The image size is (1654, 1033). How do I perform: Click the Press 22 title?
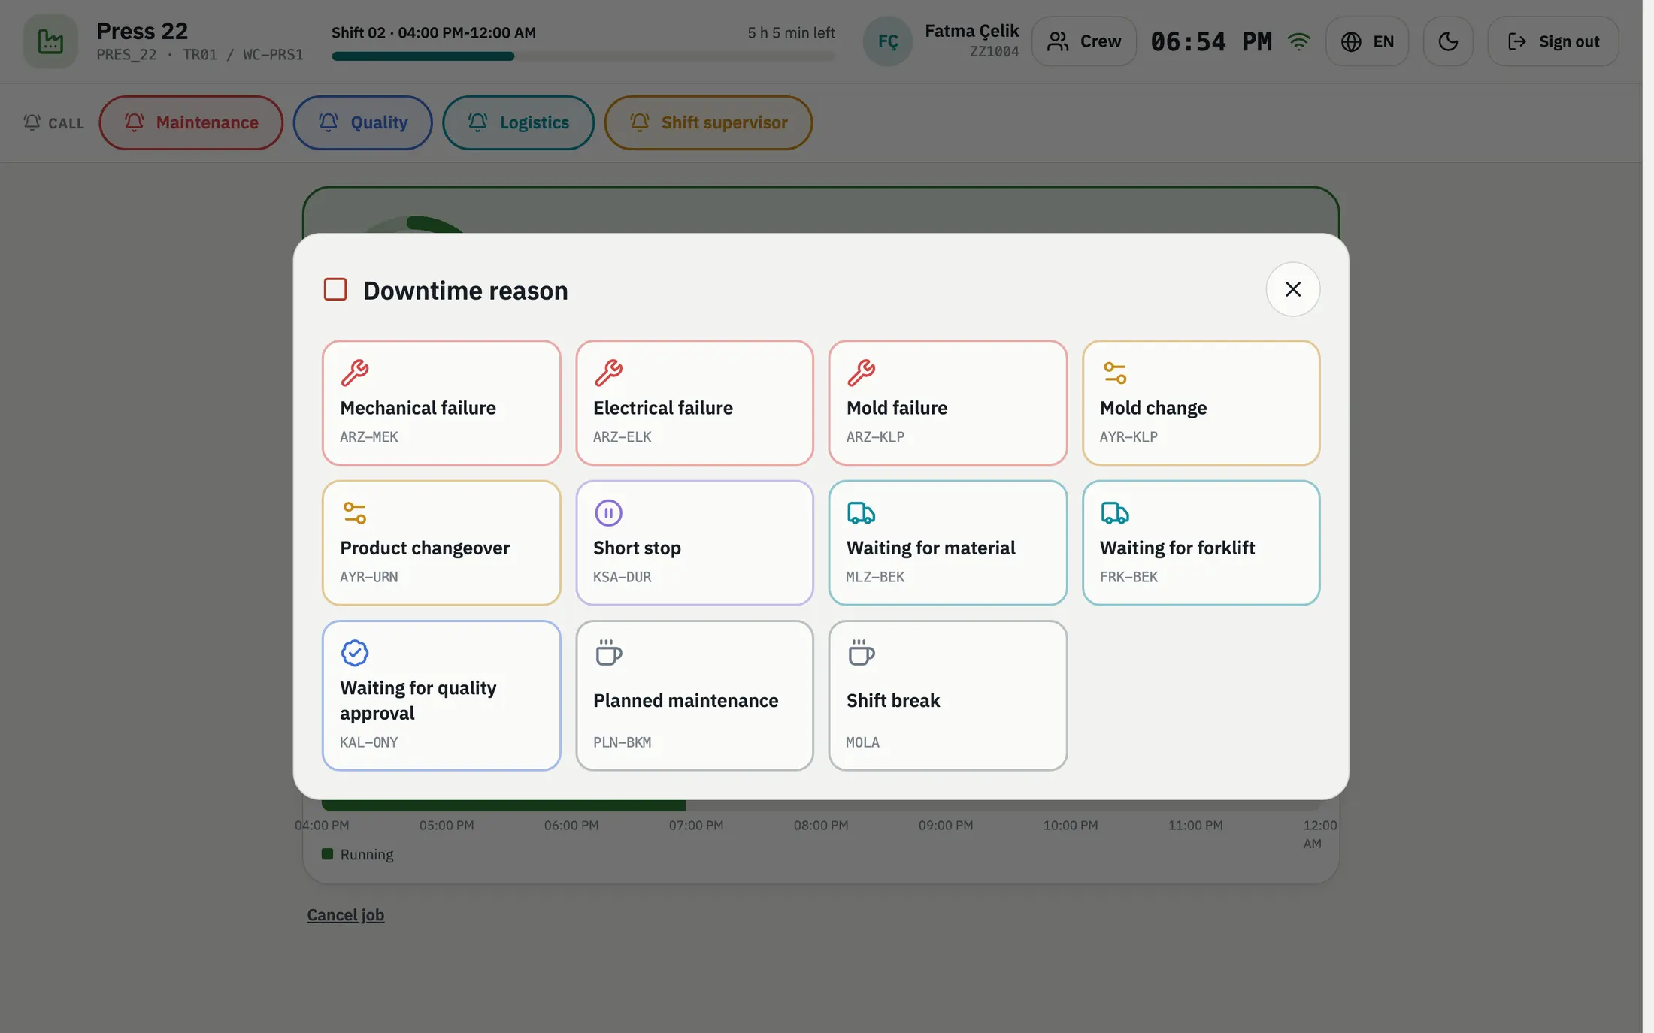click(x=142, y=31)
